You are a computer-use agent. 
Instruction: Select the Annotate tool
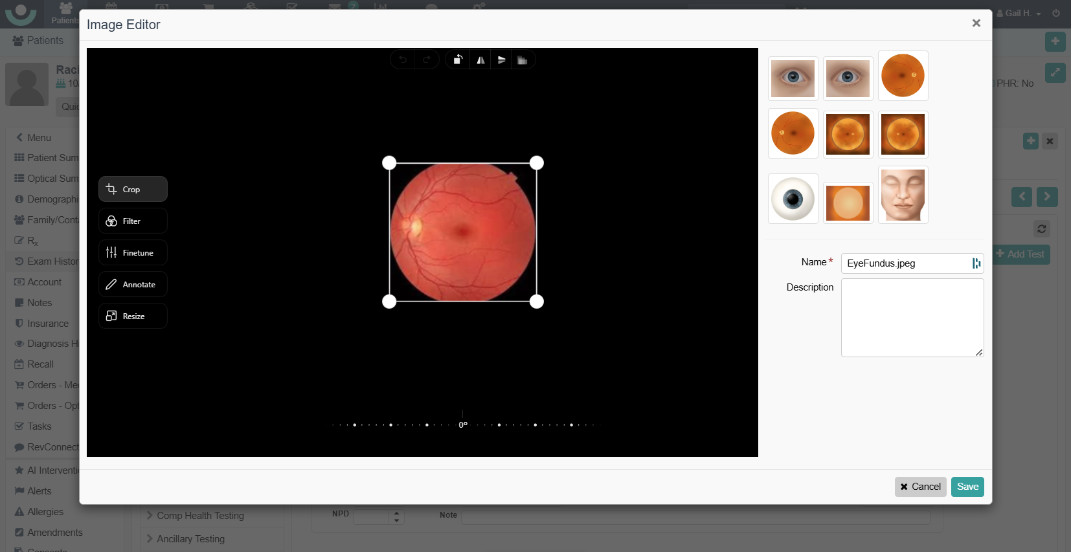(x=133, y=284)
